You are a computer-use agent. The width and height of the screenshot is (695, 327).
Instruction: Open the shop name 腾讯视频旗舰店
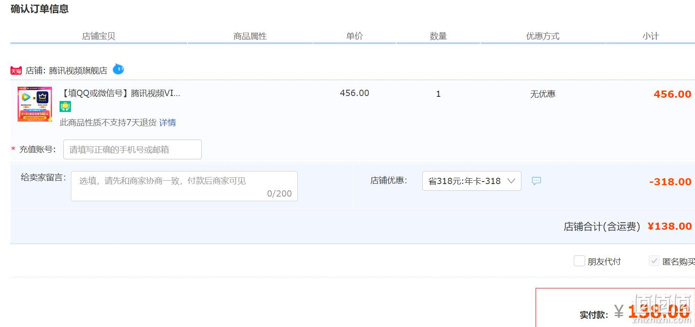click(x=78, y=70)
